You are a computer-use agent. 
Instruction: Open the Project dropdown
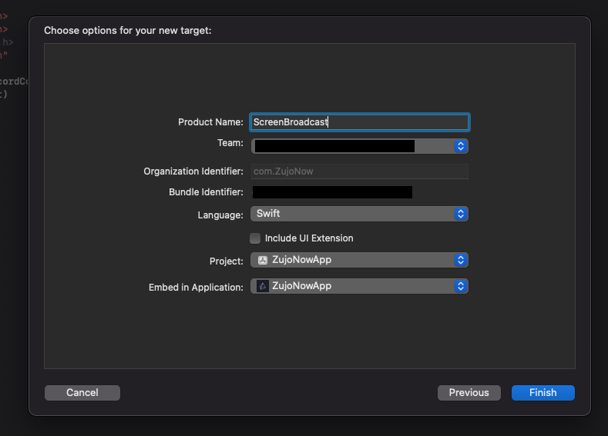359,260
